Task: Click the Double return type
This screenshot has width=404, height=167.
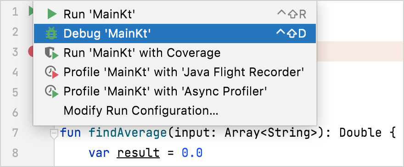Action: click(360, 133)
